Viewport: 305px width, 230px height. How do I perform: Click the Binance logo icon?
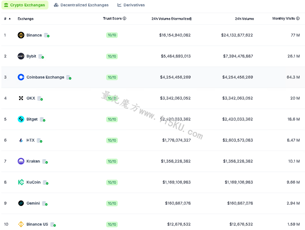[x=21, y=35]
